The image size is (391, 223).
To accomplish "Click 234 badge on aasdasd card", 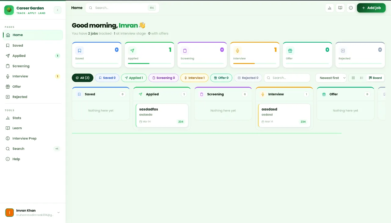I will 303,122.
